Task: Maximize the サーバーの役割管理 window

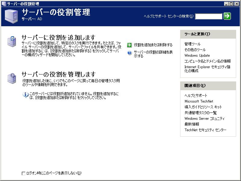Action: click(231, 4)
